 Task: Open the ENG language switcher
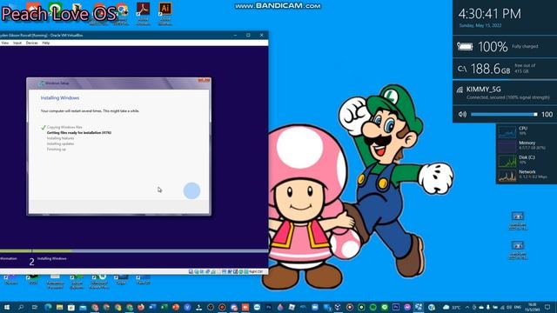click(x=518, y=307)
